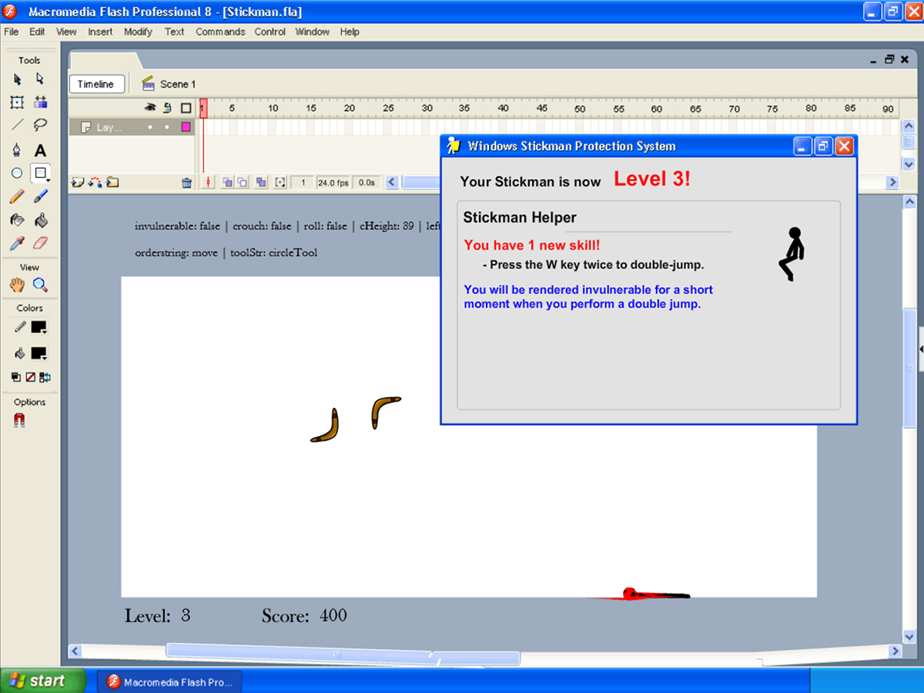Choose the Free Transform tool

click(x=17, y=102)
